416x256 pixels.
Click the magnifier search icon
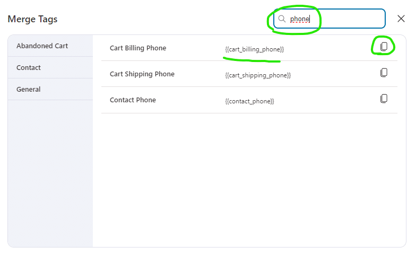point(282,19)
